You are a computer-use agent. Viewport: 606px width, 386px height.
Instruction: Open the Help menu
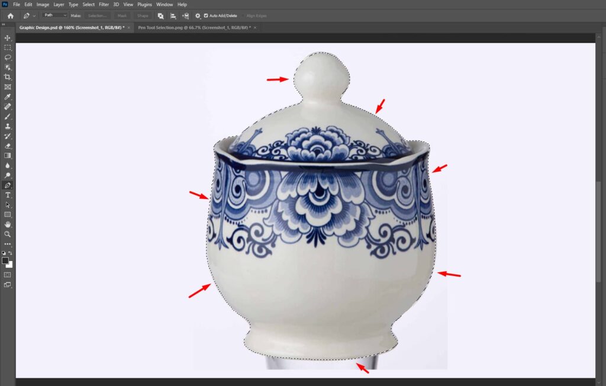pyautogui.click(x=182, y=5)
